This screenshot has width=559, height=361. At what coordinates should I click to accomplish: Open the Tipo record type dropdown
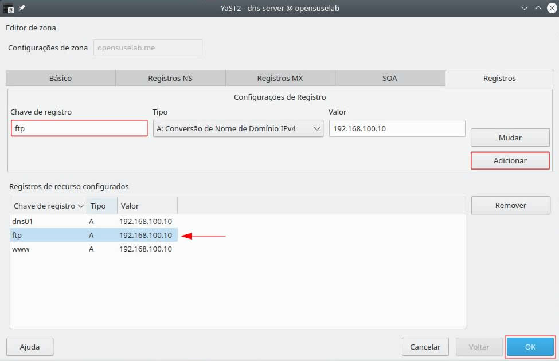coord(239,129)
